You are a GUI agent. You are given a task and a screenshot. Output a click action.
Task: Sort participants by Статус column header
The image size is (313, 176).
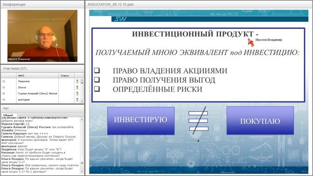[67, 76]
